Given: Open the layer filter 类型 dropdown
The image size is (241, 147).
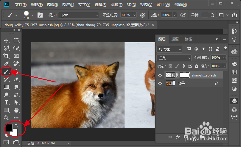Looking at the screenshot, I should (x=170, y=49).
